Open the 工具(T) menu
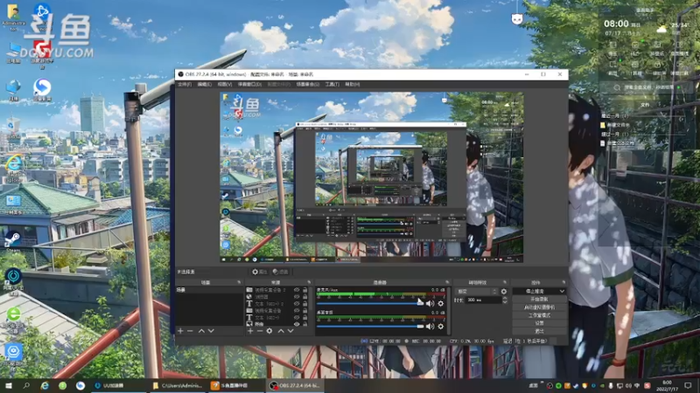The width and height of the screenshot is (700, 393). [332, 84]
